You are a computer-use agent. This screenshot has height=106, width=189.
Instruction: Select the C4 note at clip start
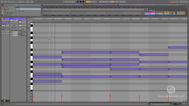pyautogui.click(x=47, y=57)
